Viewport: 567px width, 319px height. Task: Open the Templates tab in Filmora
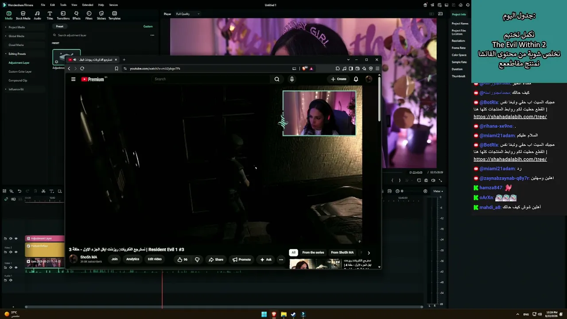click(x=114, y=16)
